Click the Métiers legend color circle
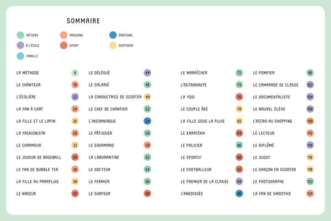 20,35
